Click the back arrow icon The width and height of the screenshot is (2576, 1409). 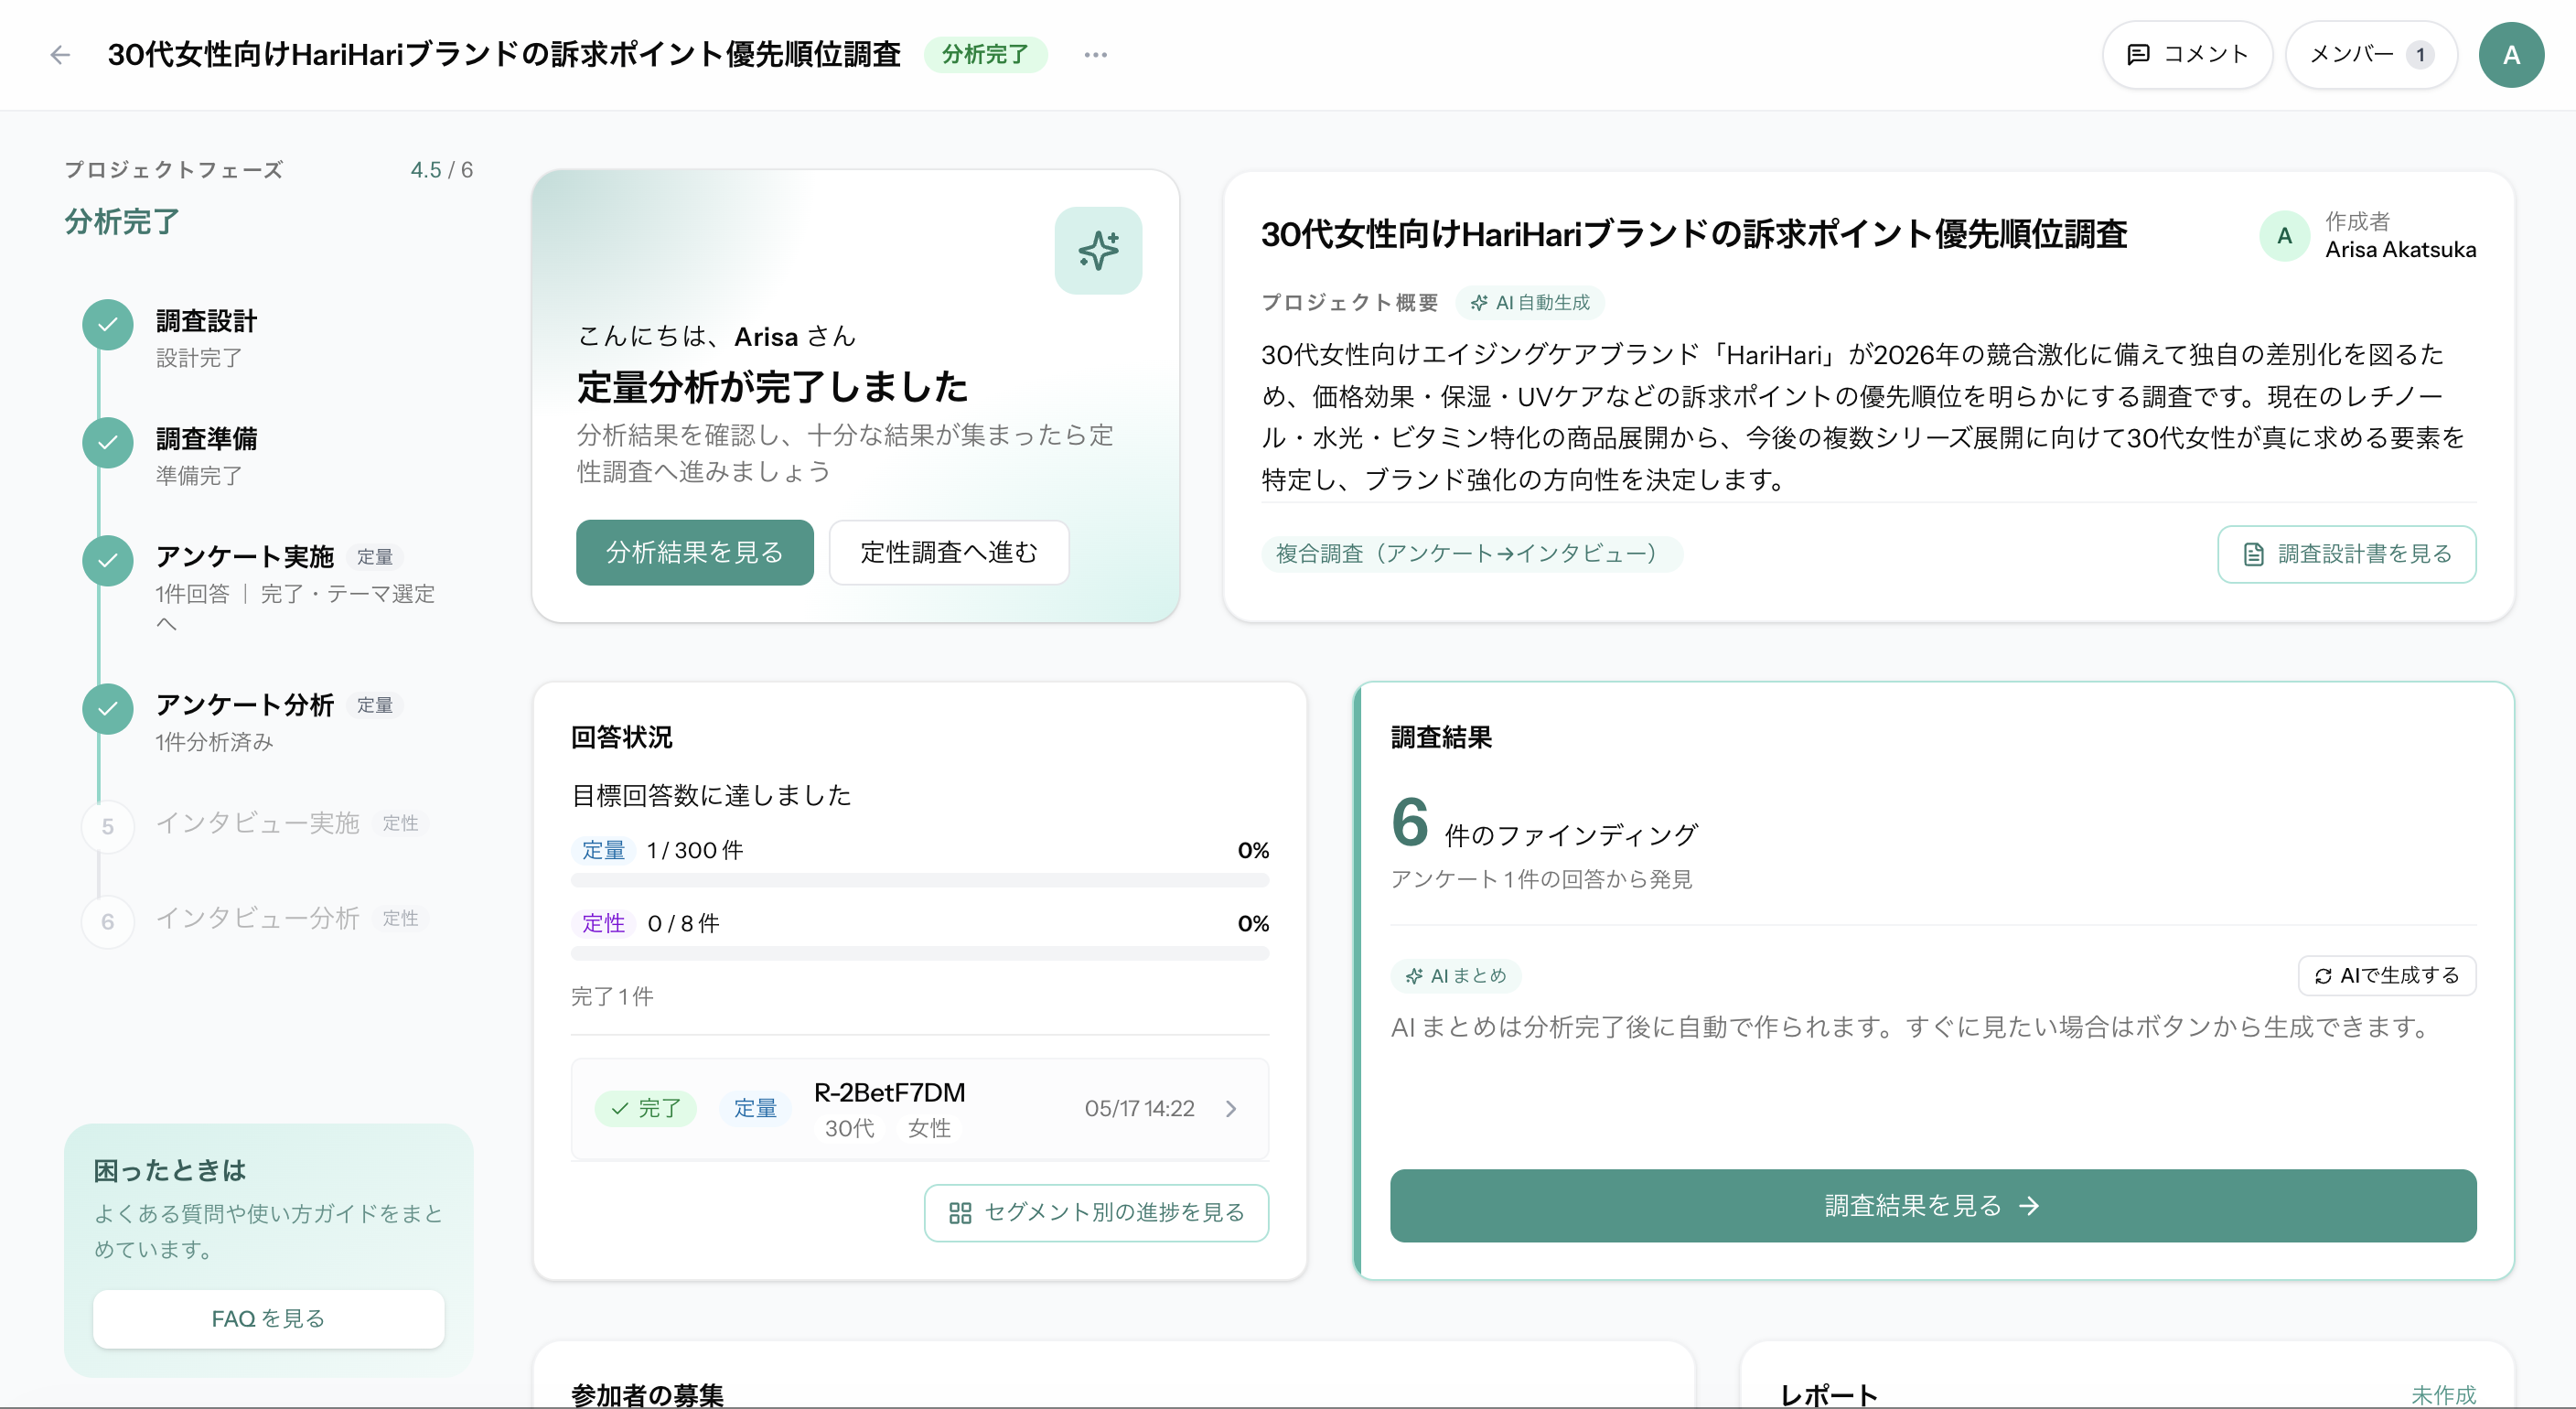[60, 55]
